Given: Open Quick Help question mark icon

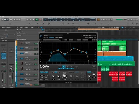Looking at the screenshot, I should [x=11, y=20].
